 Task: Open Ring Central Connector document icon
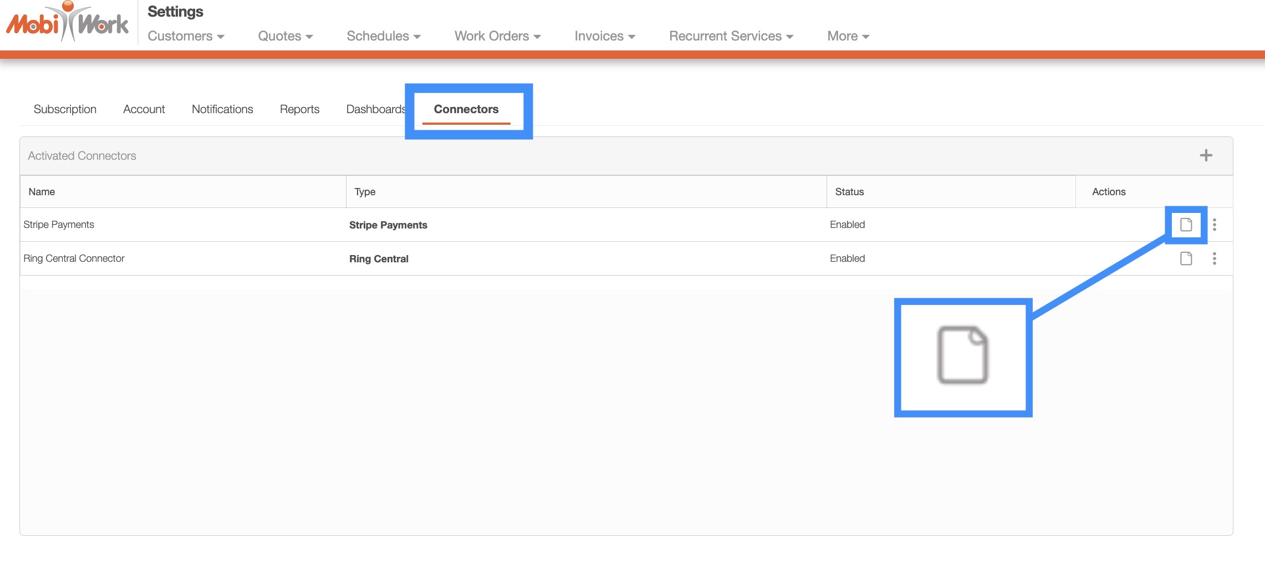tap(1186, 258)
